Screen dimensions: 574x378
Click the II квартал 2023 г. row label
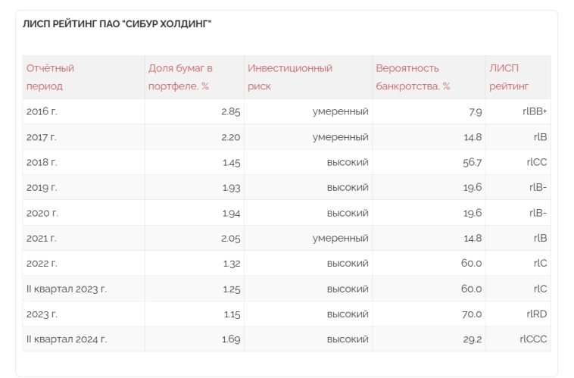click(66, 289)
